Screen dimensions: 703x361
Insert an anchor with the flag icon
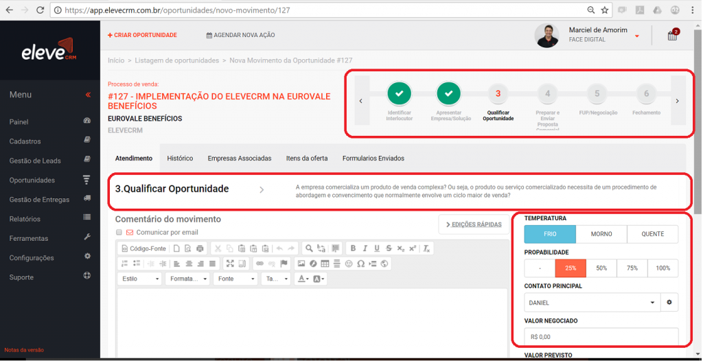click(x=284, y=264)
